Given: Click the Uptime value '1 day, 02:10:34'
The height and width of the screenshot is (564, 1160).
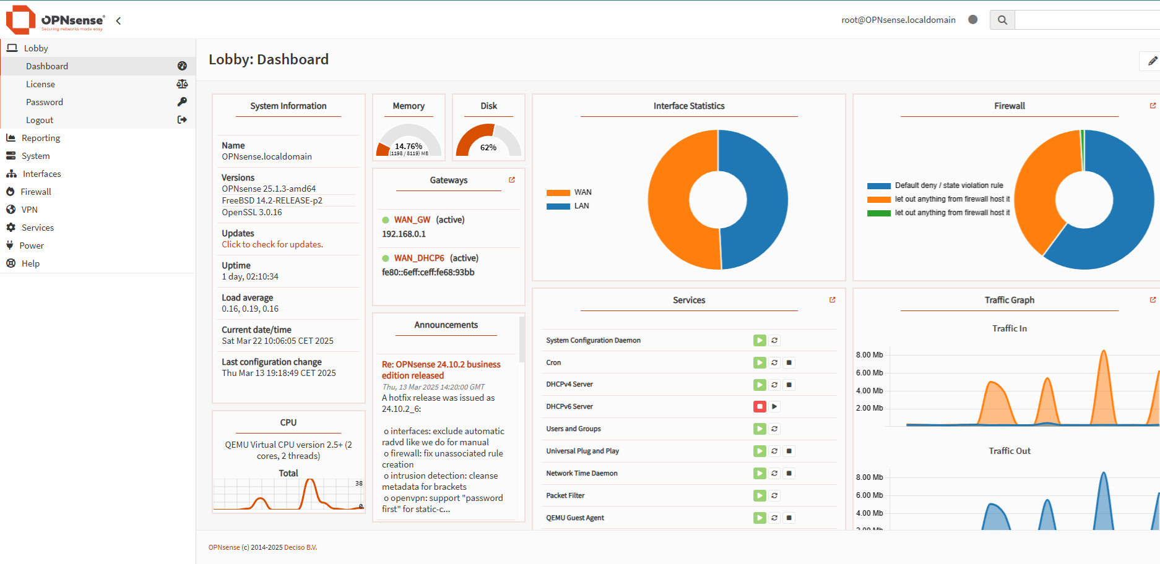Looking at the screenshot, I should (x=250, y=276).
